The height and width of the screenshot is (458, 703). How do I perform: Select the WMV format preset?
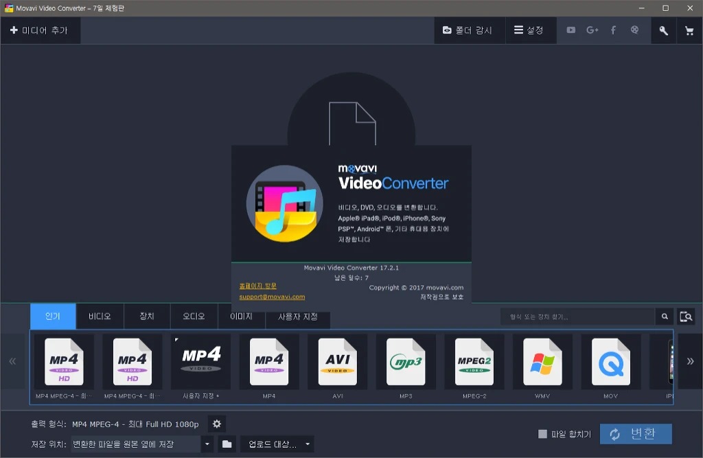coord(542,367)
